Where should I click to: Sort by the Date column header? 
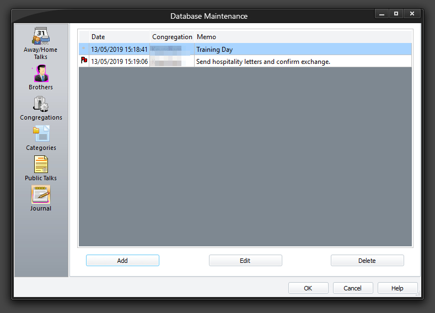pyautogui.click(x=119, y=37)
